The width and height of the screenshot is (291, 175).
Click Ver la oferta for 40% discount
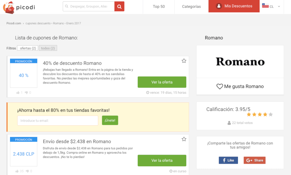tap(162, 82)
